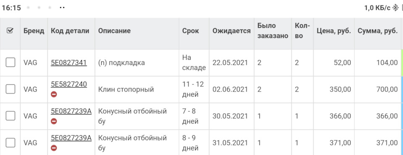Tap Bluetooth icon in status bar

pos(395,8)
